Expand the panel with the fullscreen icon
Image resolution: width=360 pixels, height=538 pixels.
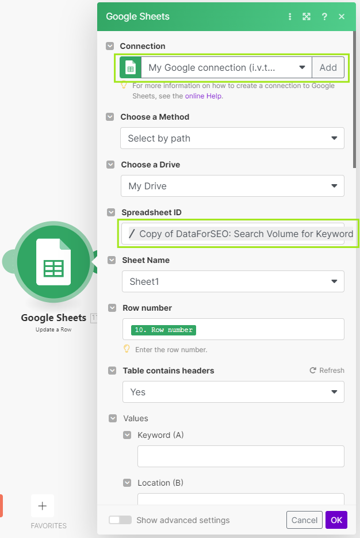307,17
